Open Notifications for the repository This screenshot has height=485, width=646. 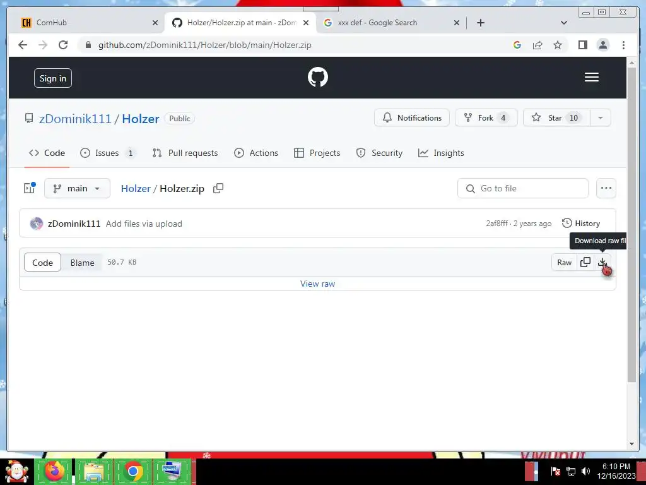pyautogui.click(x=411, y=117)
